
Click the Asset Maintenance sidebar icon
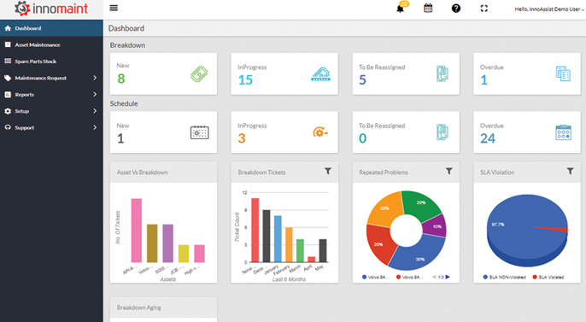[8, 44]
